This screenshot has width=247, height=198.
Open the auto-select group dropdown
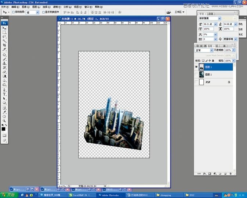pyautogui.click(x=37, y=12)
